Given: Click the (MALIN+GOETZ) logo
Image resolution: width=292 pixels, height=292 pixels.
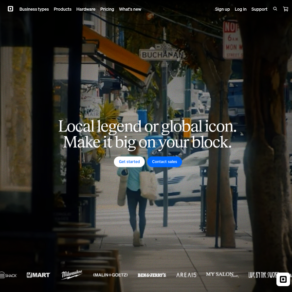Looking at the screenshot, I should [x=110, y=275].
